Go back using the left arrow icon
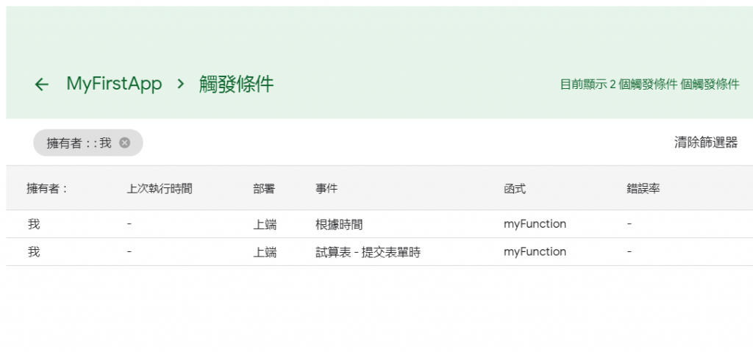Screen dimensions: 753x352 click(42, 85)
